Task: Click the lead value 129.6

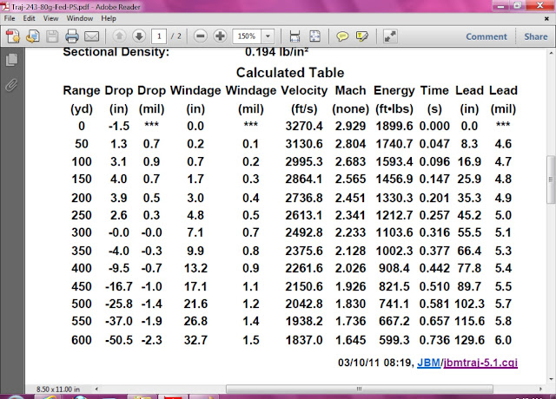Action: coord(469,340)
